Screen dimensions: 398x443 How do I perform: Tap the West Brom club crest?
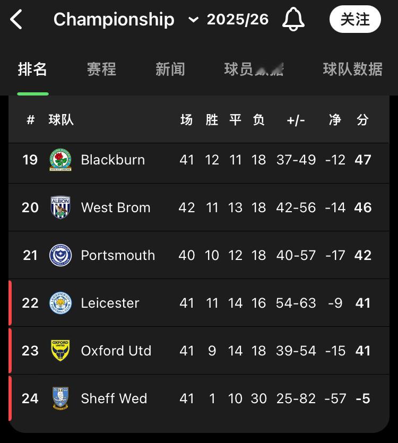tap(60, 207)
